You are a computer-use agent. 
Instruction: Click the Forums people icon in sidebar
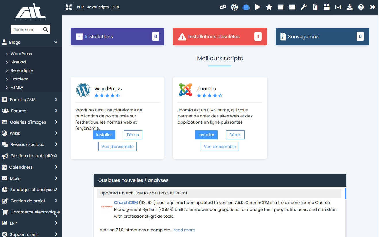5,111
